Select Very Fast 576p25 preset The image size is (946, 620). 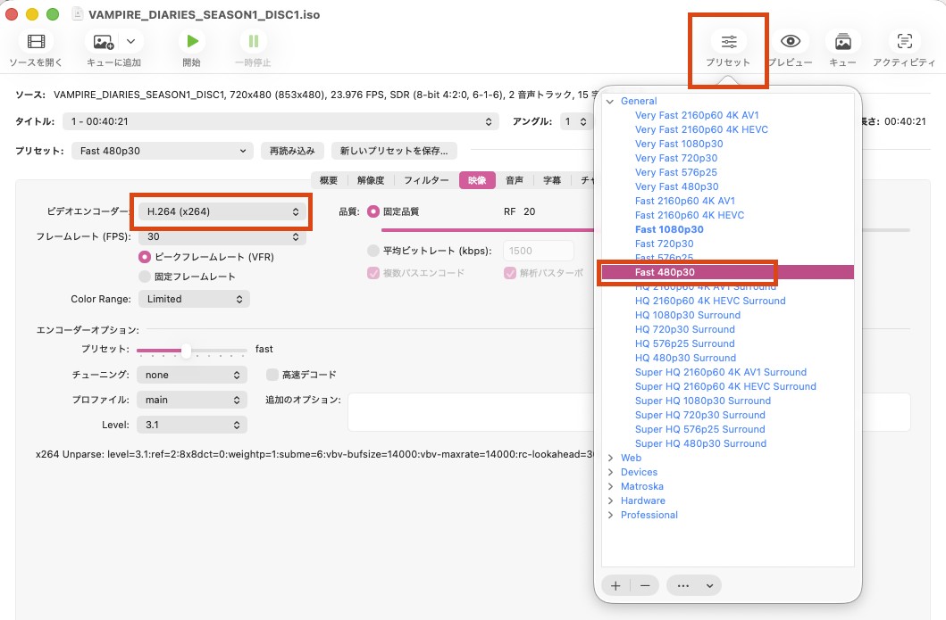(676, 172)
